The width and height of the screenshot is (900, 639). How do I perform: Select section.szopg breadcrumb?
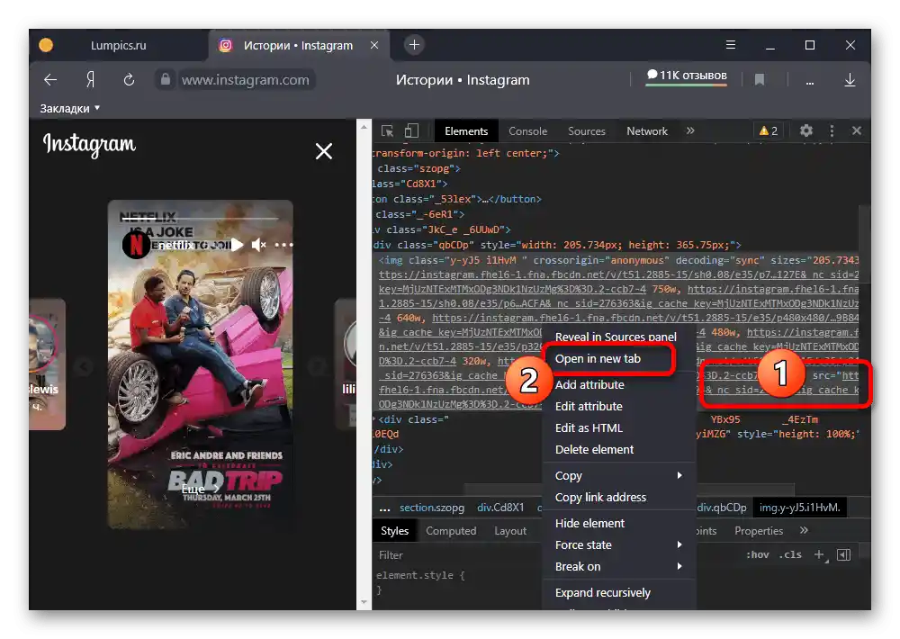(x=432, y=508)
